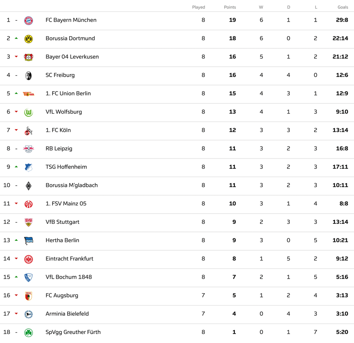
Task: Click the FC Bayern München club crest
Action: pyautogui.click(x=28, y=21)
